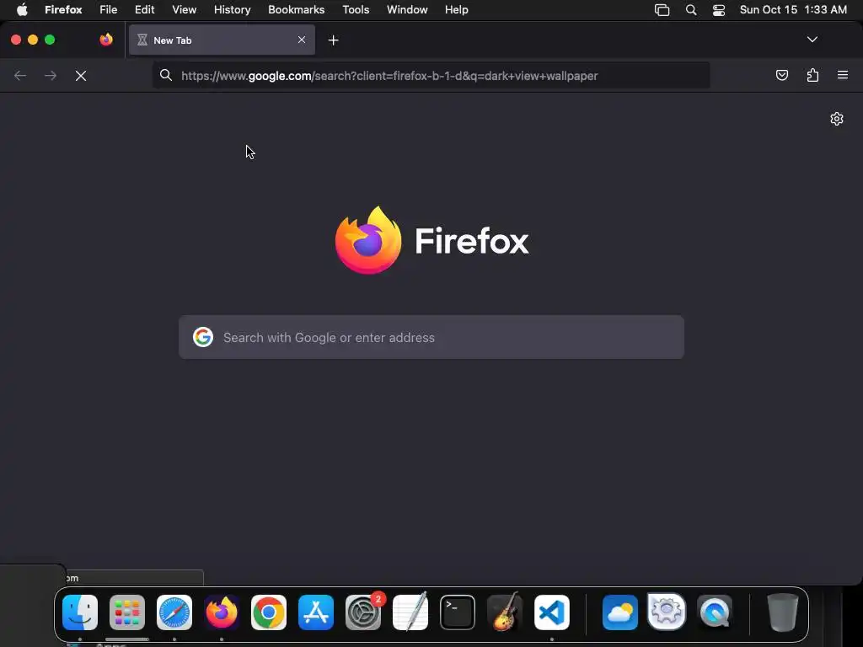This screenshot has height=647, width=863.
Task: Launch Terminal from the Dock
Action: (x=458, y=612)
